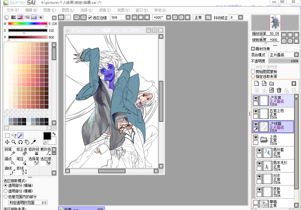
Task: Choose the 锚点 anchor point tool
Action: 10,161
